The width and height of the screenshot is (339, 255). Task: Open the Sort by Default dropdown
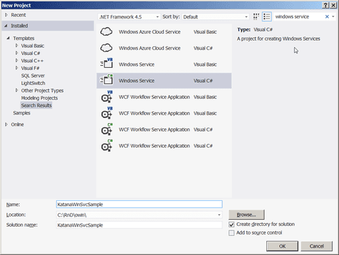click(x=216, y=17)
